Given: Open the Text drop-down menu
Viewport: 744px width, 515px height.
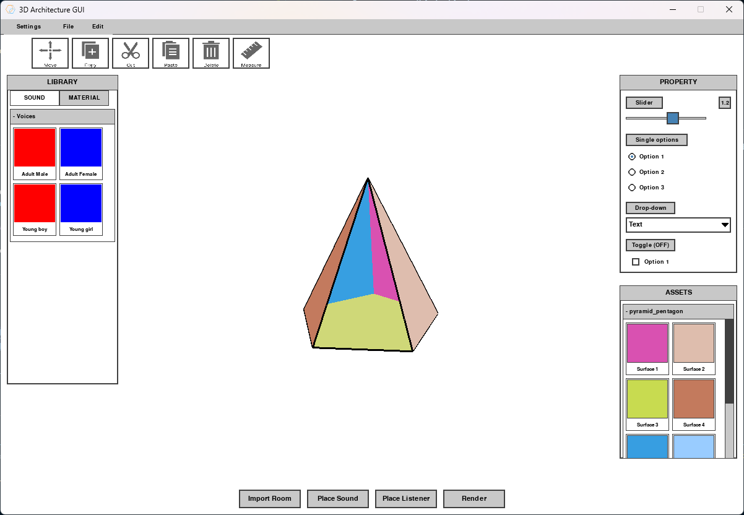Looking at the screenshot, I should [678, 225].
